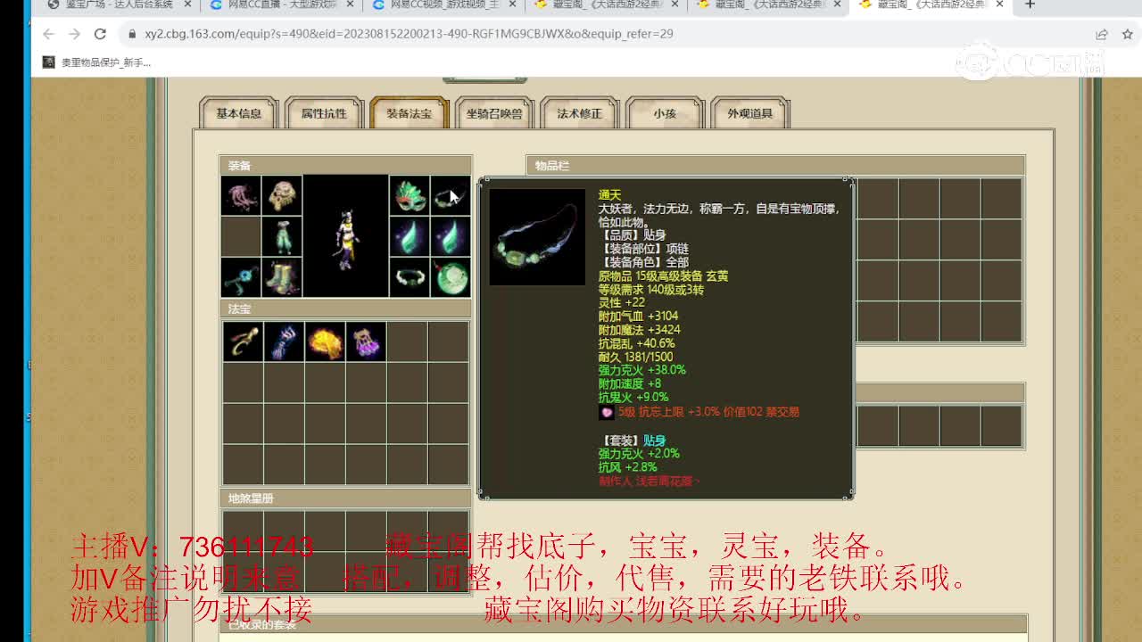Open the 外观道具 tab
Image resolution: width=1142 pixels, height=642 pixels.
click(x=750, y=113)
